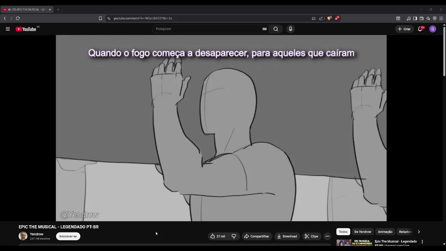Open a new tab with plus button
The width and height of the screenshot is (446, 251).
(58, 9)
